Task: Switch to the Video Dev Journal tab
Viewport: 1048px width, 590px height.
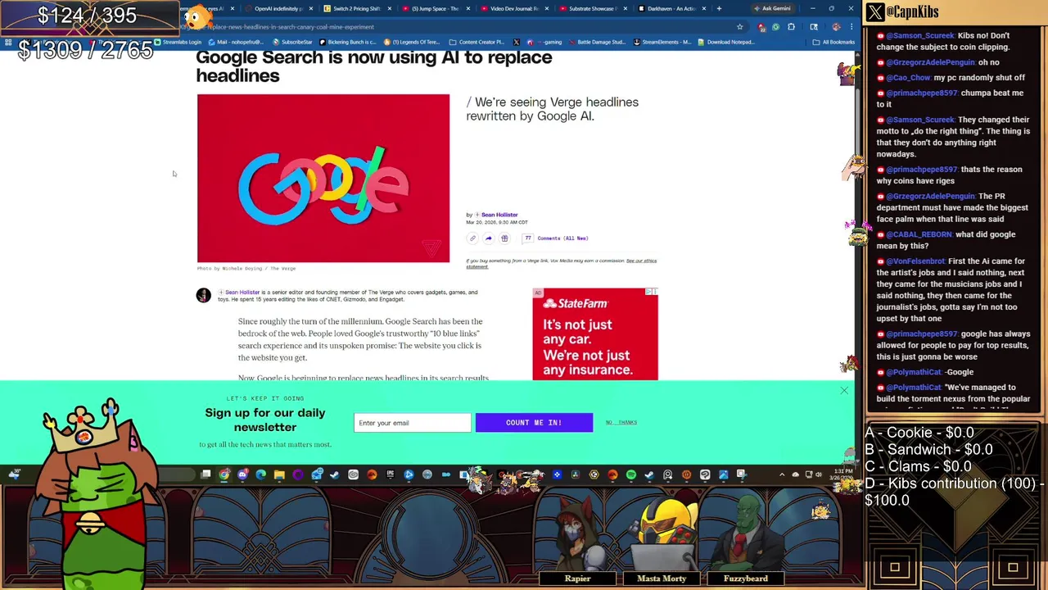Action: (x=513, y=9)
